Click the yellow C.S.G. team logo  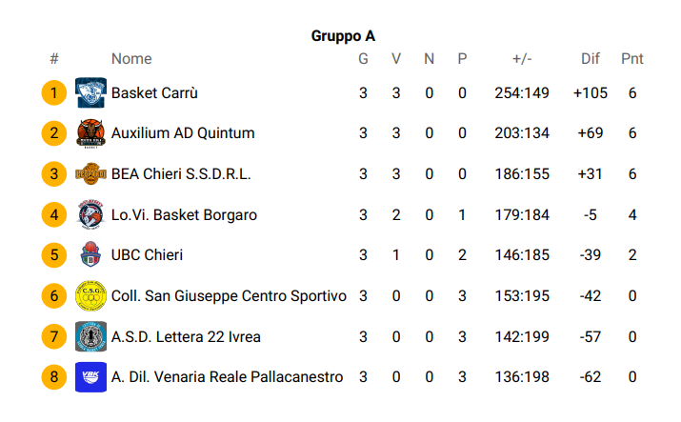click(x=90, y=295)
